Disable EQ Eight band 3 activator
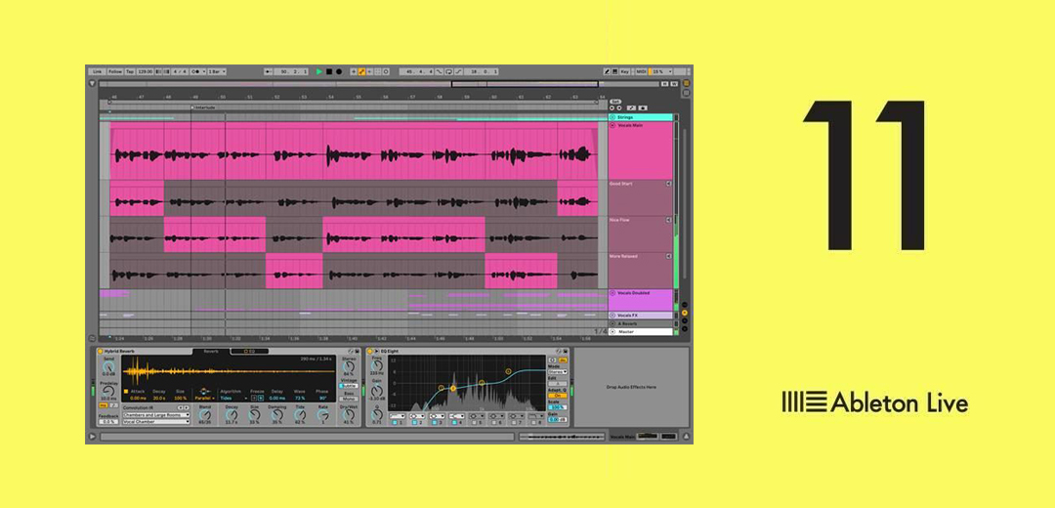The width and height of the screenshot is (1055, 508). (x=434, y=423)
